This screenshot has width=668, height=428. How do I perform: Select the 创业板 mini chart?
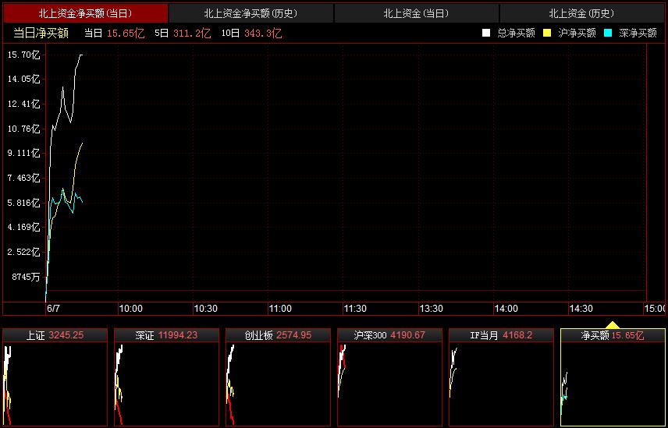point(278,377)
